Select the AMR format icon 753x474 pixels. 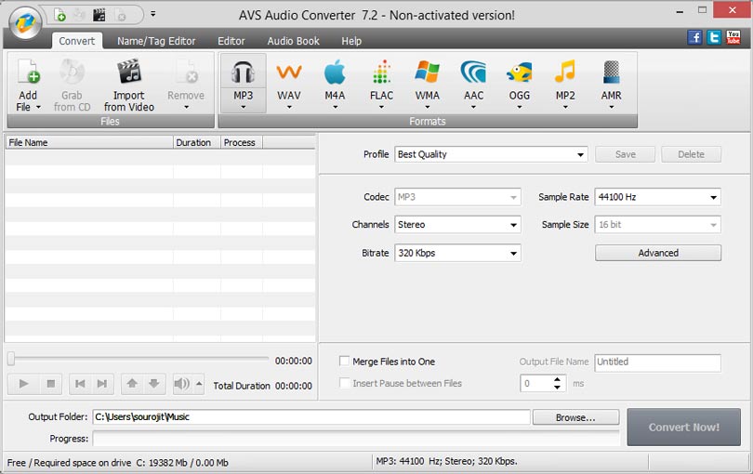click(x=612, y=72)
